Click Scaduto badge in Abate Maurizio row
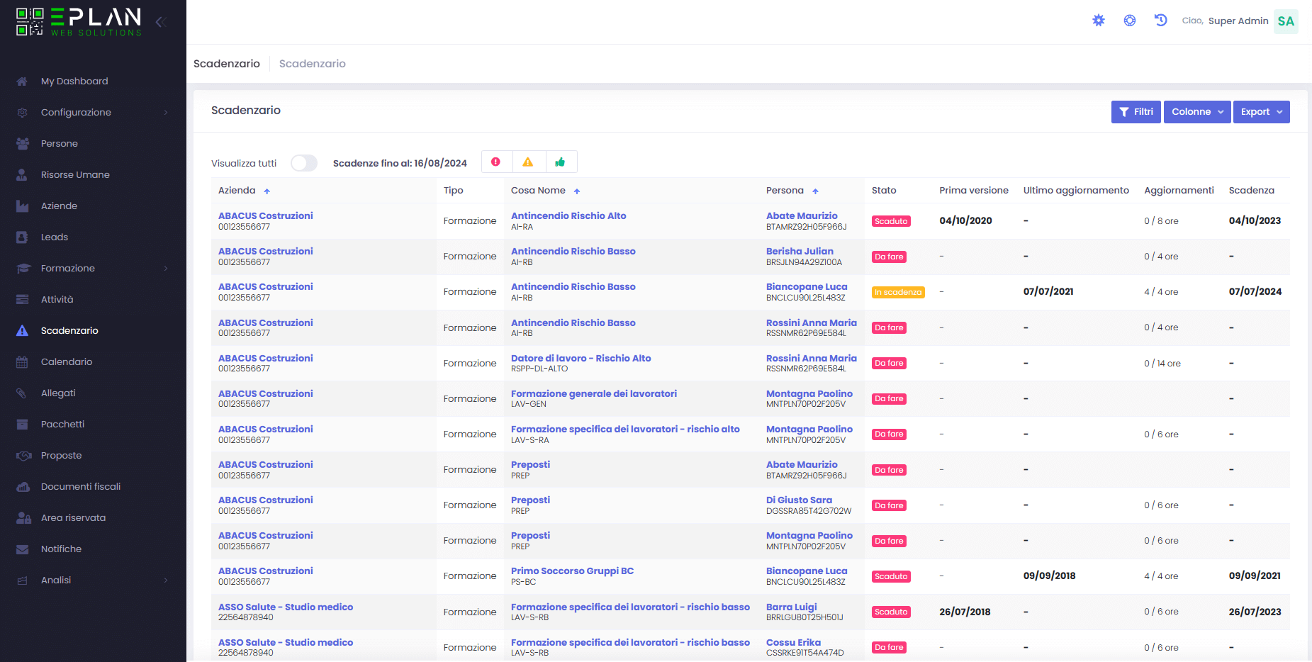 pyautogui.click(x=891, y=221)
